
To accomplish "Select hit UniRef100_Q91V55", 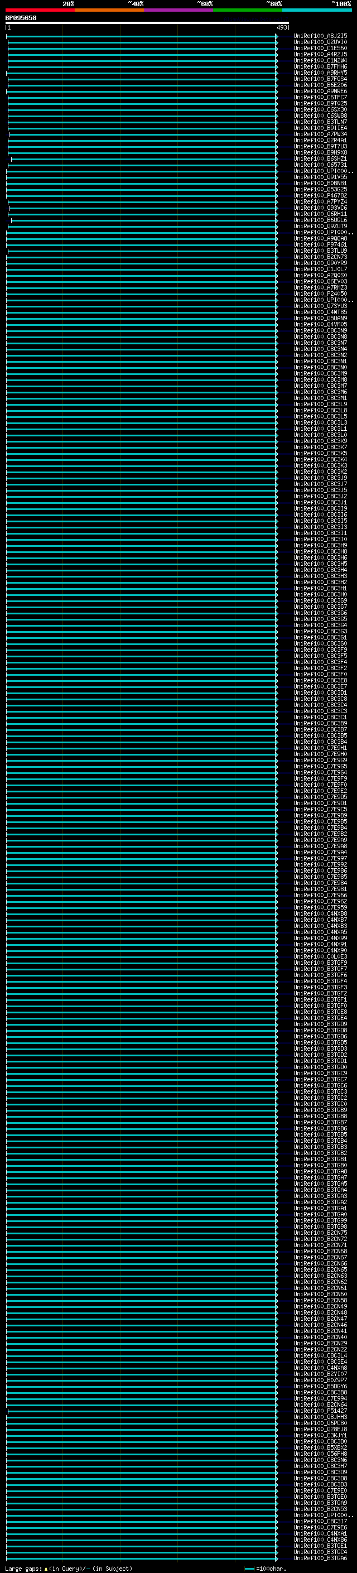I will (320, 177).
